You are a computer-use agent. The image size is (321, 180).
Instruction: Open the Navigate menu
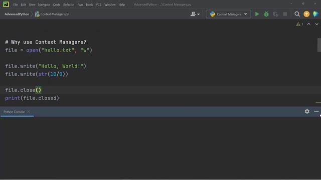coord(44,4)
